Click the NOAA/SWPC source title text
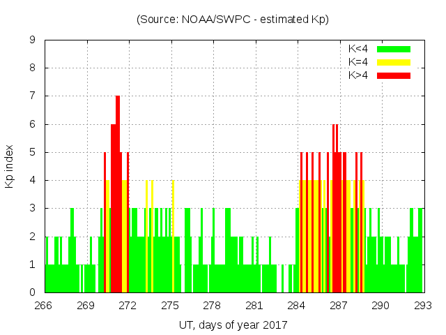 [x=232, y=19]
